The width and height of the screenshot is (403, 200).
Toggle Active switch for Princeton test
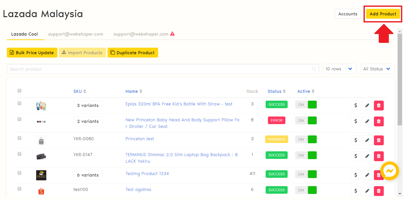306,139
